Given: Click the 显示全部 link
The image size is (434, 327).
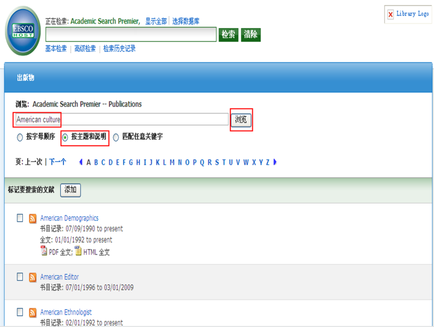Looking at the screenshot, I should (156, 21).
